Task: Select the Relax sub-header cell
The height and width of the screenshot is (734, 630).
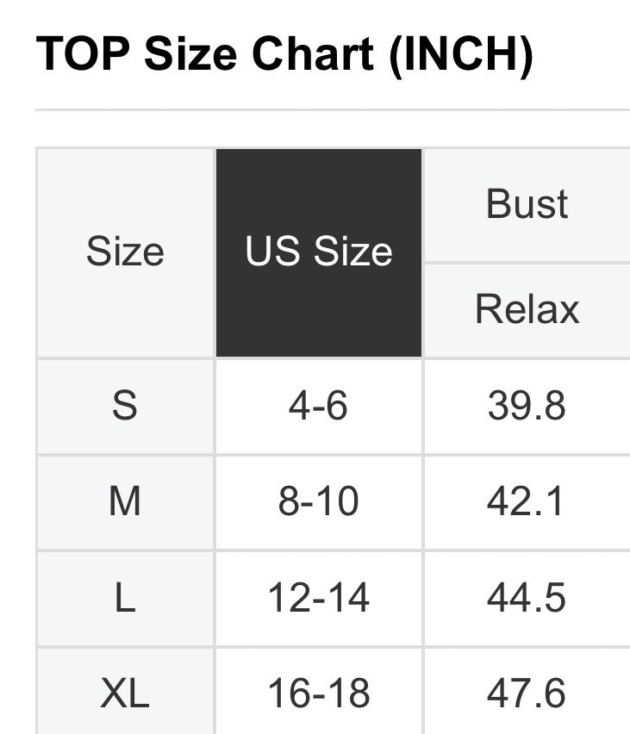Action: (x=527, y=309)
